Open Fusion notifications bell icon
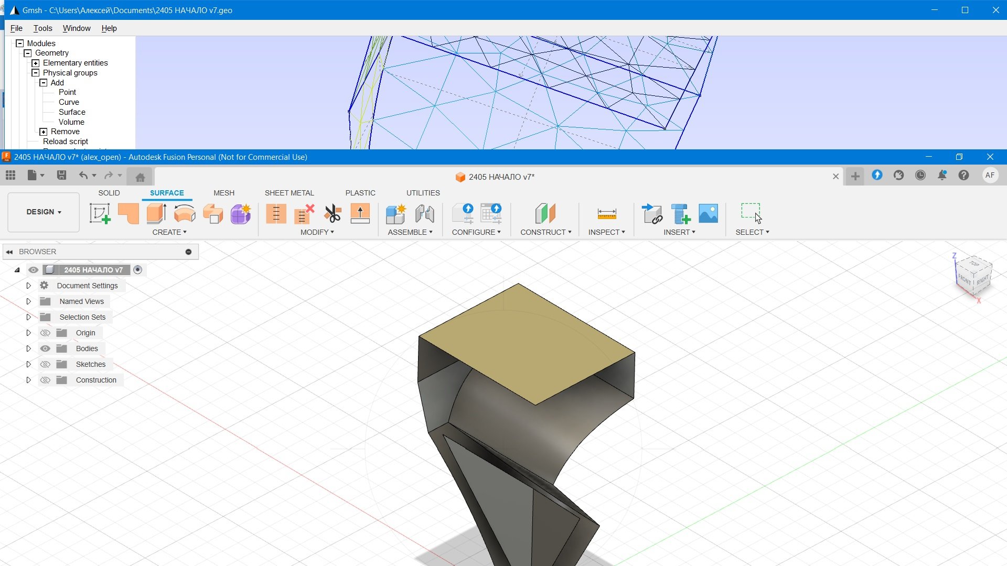Screen dimensions: 1007x566 click(x=942, y=176)
